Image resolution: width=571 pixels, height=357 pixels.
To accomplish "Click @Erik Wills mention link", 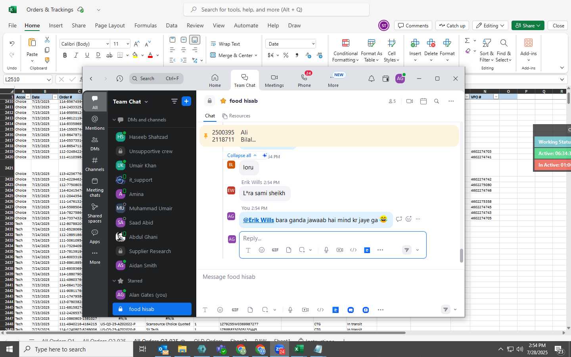I will pos(259,220).
